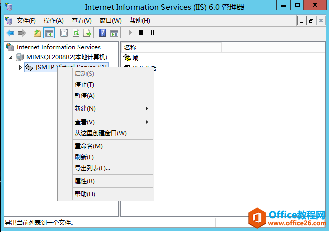Screen dimensions: 330x232
Task: Click the SMTP Virtual Server envelope icon
Action: pos(29,67)
